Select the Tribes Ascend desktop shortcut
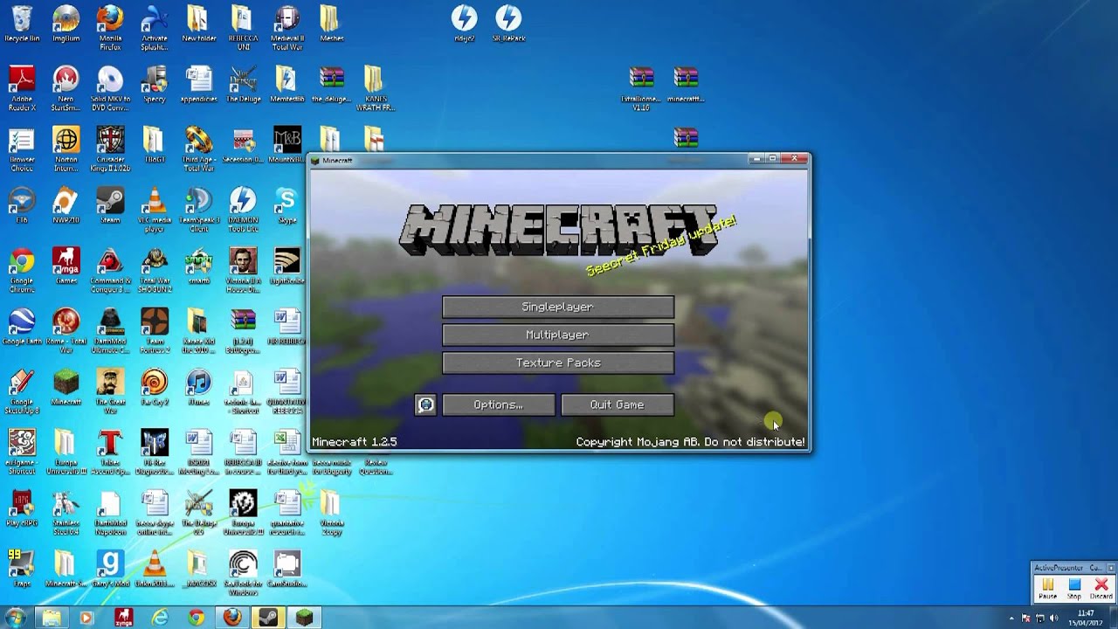The image size is (1118, 629). coord(110,451)
